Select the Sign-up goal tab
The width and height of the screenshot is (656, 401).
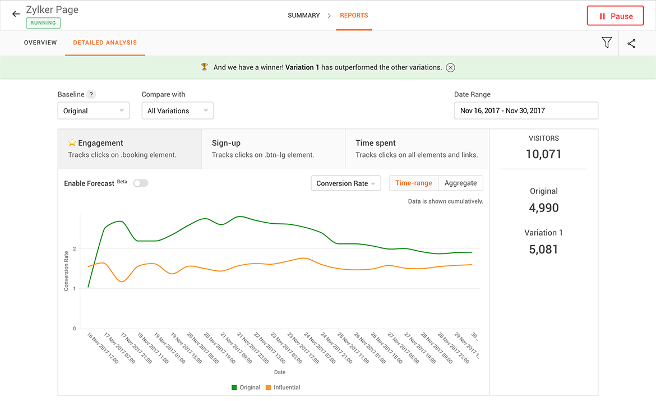273,149
